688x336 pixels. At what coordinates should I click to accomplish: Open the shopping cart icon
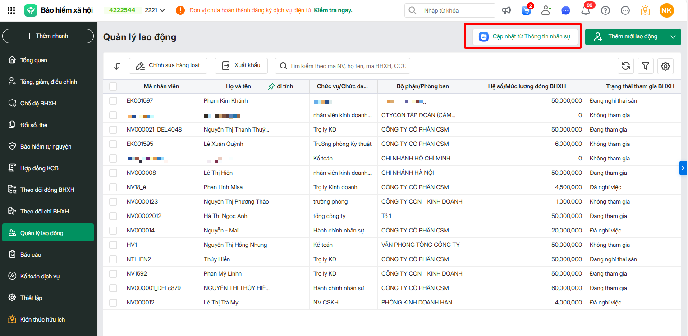526,10
